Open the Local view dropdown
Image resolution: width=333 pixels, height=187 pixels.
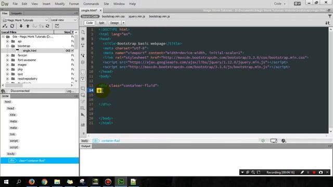point(63,20)
